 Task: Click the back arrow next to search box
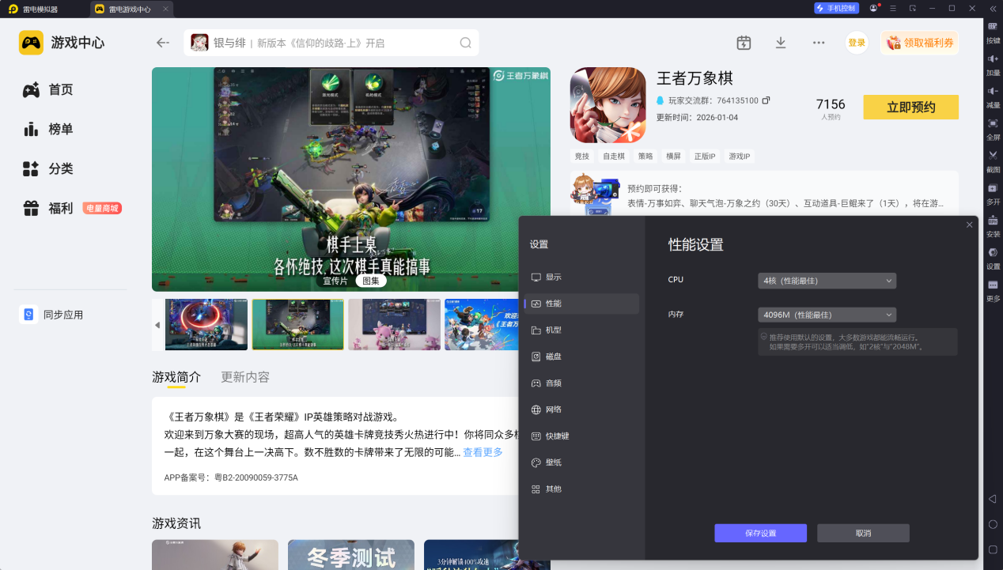163,43
